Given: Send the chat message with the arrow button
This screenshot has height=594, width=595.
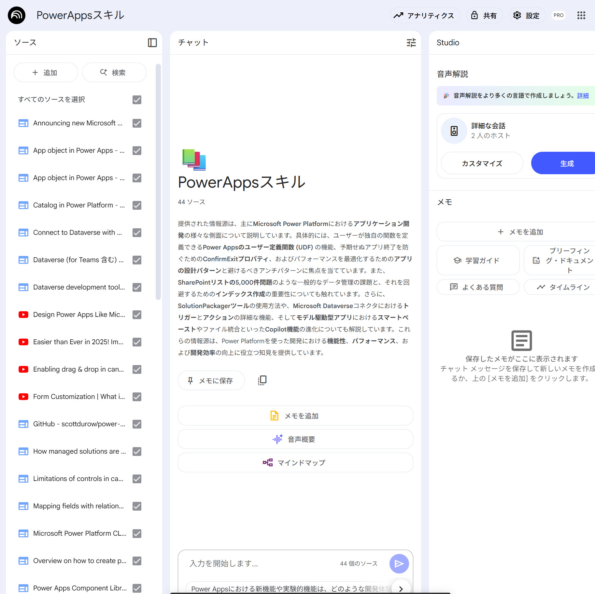Looking at the screenshot, I should coord(399,563).
